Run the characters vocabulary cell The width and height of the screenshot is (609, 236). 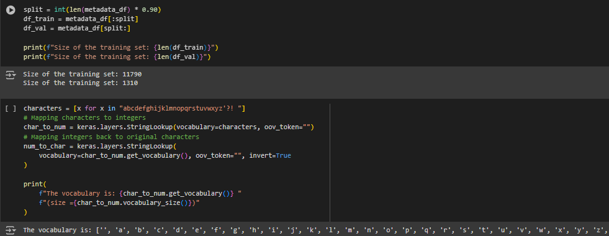[x=11, y=109]
